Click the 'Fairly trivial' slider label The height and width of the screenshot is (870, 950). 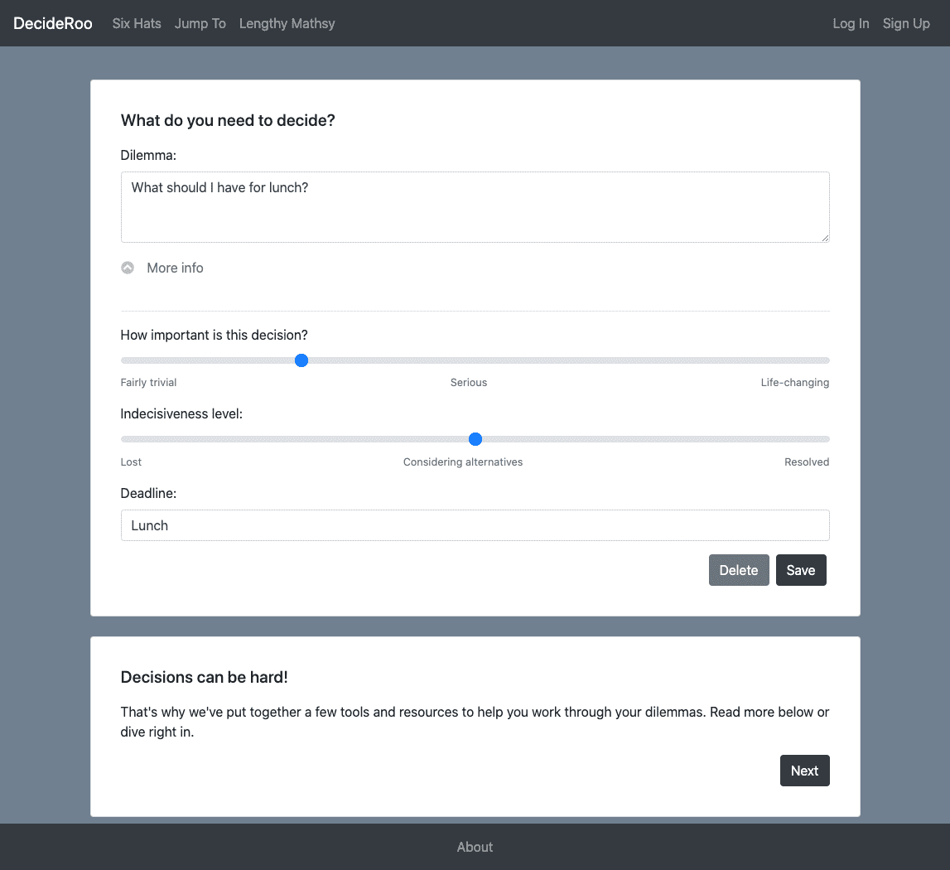pyautogui.click(x=148, y=383)
